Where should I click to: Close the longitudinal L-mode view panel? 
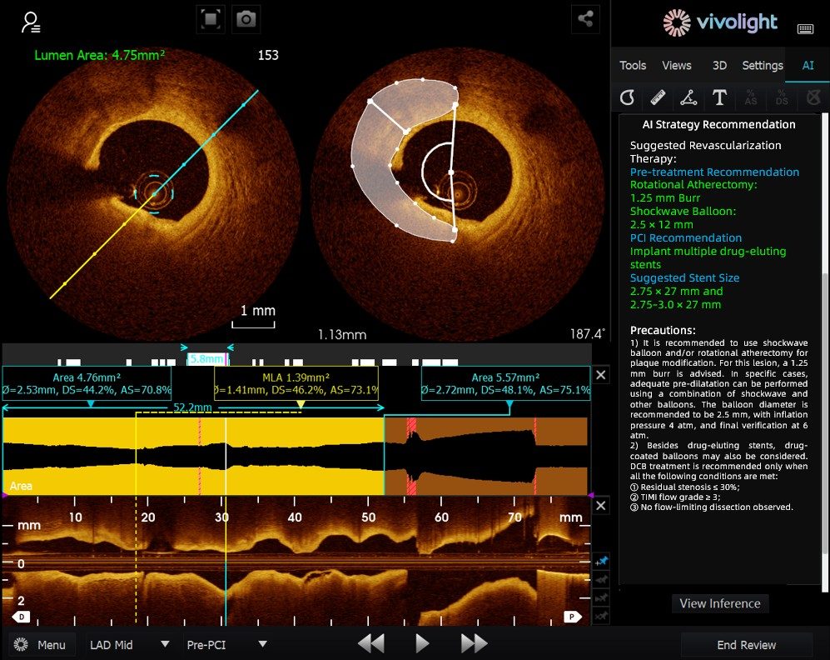601,506
